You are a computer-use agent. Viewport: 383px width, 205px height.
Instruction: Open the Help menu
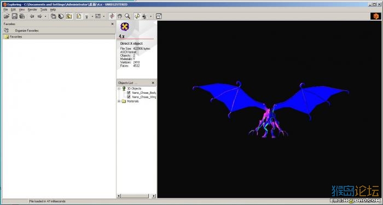pyautogui.click(x=53, y=9)
